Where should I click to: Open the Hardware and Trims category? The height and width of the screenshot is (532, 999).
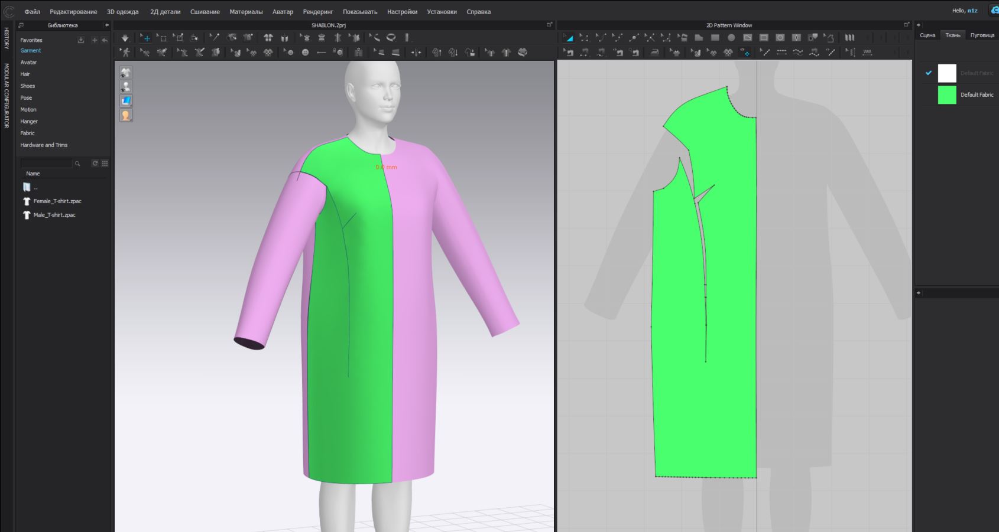click(44, 145)
